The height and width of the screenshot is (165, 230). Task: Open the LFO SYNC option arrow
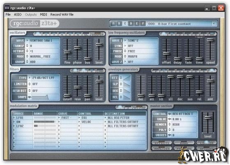(x=125, y=46)
